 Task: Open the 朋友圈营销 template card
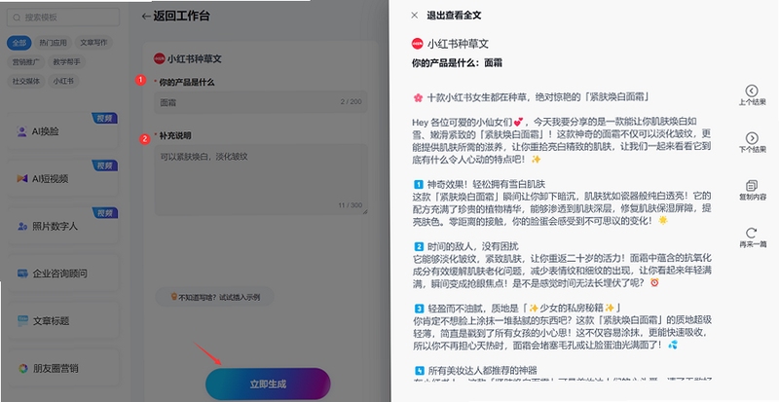pyautogui.click(x=63, y=368)
